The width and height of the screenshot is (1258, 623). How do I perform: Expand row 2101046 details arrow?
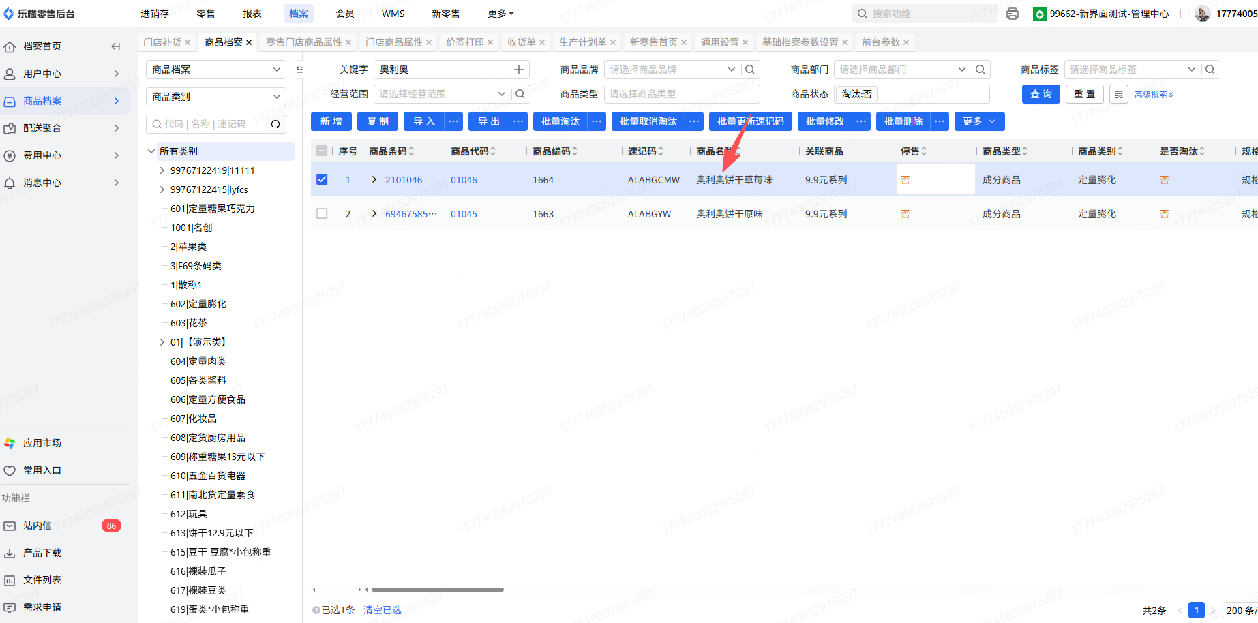374,179
